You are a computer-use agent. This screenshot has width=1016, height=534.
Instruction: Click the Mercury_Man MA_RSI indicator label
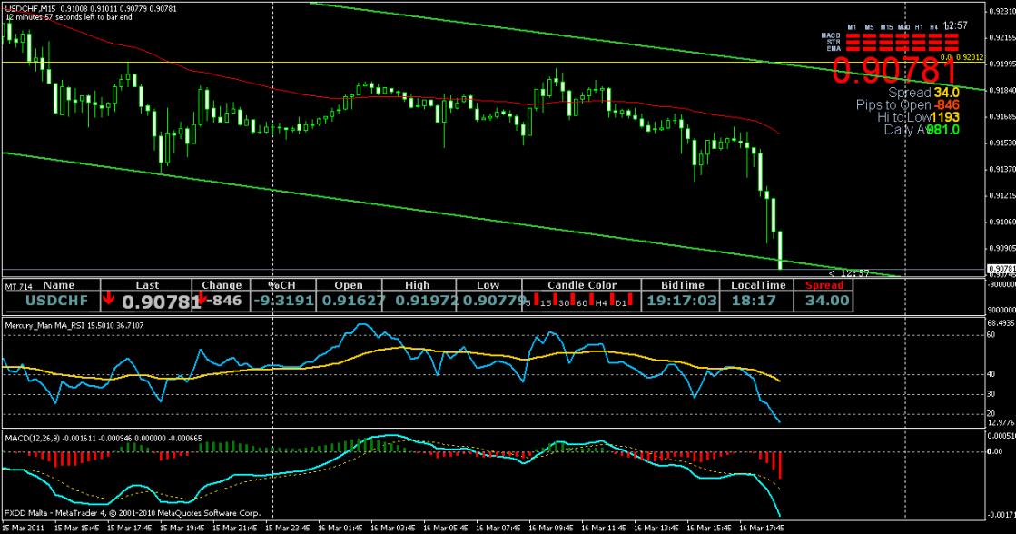[45, 324]
